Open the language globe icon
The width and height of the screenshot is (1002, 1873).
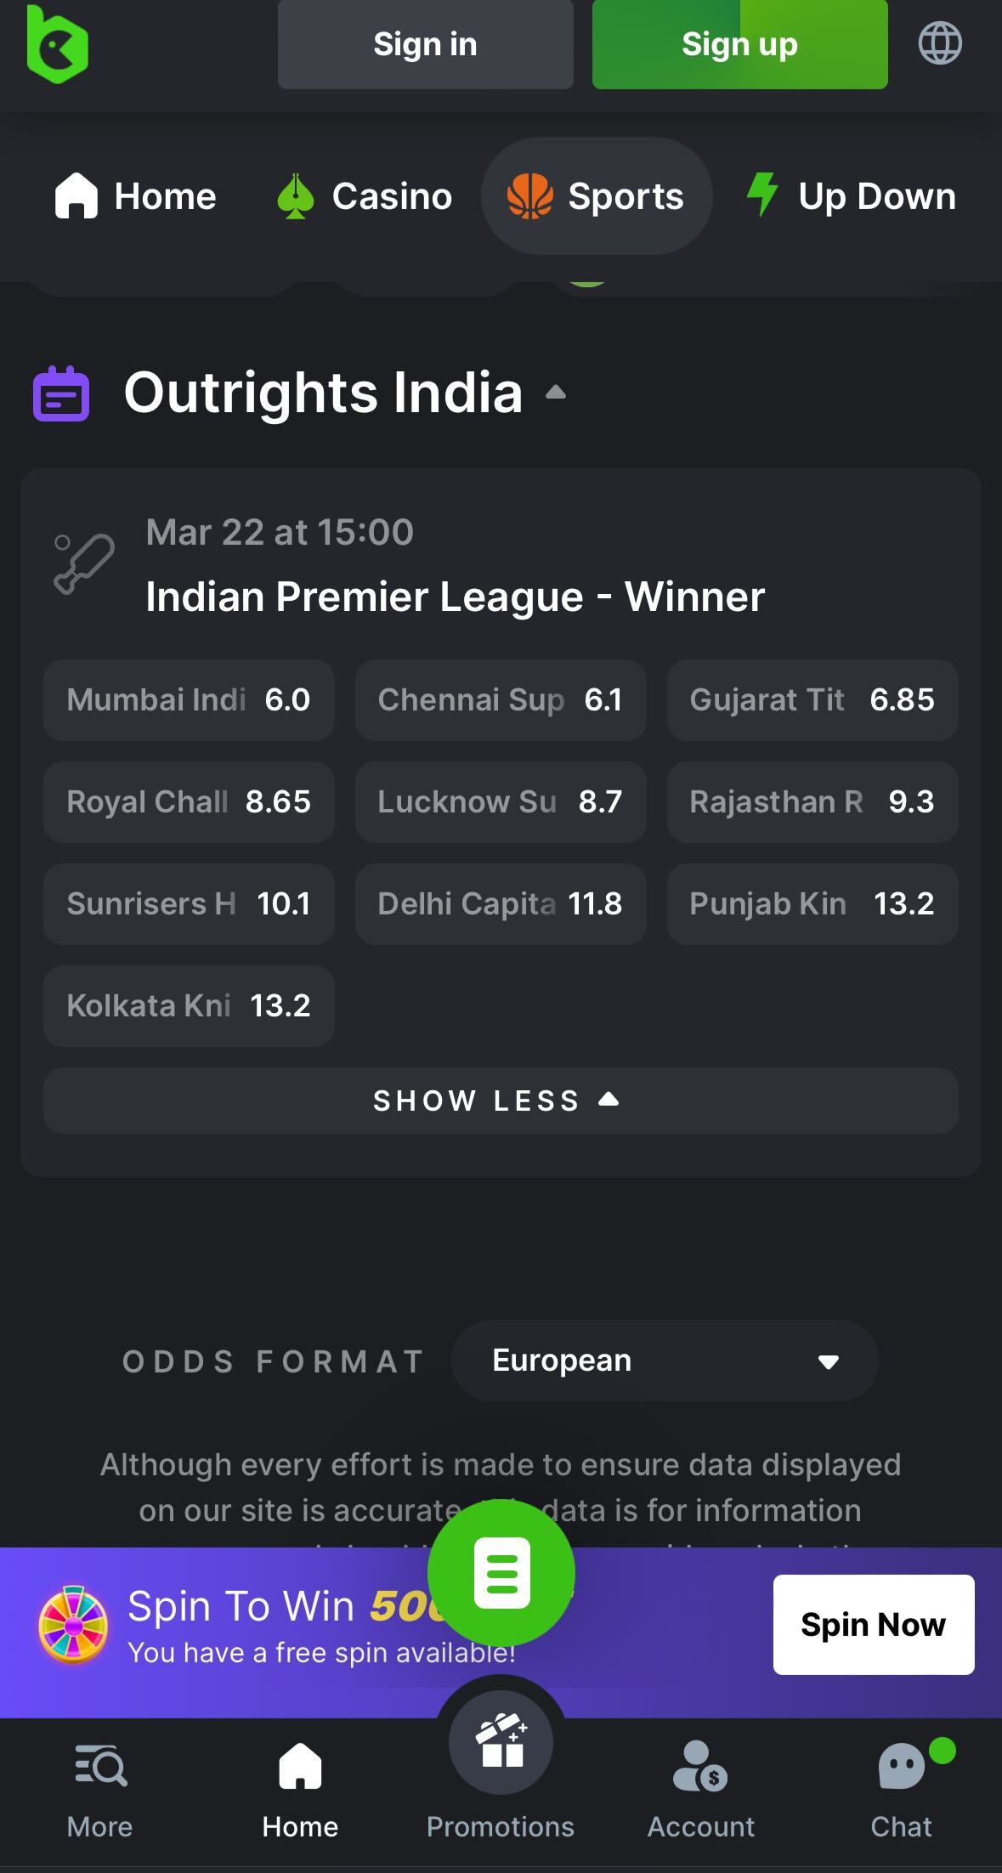coord(940,44)
